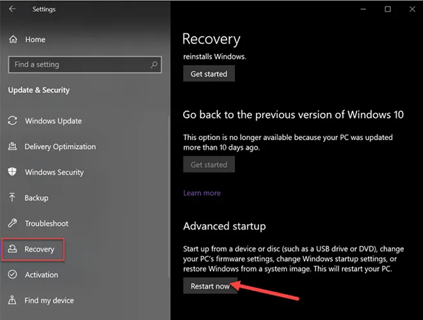Click the Windows Update sync icon
The height and width of the screenshot is (320, 423).
tap(13, 121)
